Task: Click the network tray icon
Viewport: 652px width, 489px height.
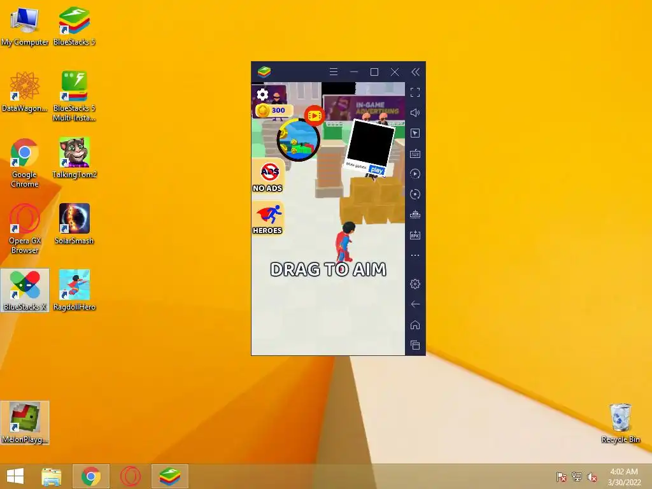Action: tap(577, 476)
